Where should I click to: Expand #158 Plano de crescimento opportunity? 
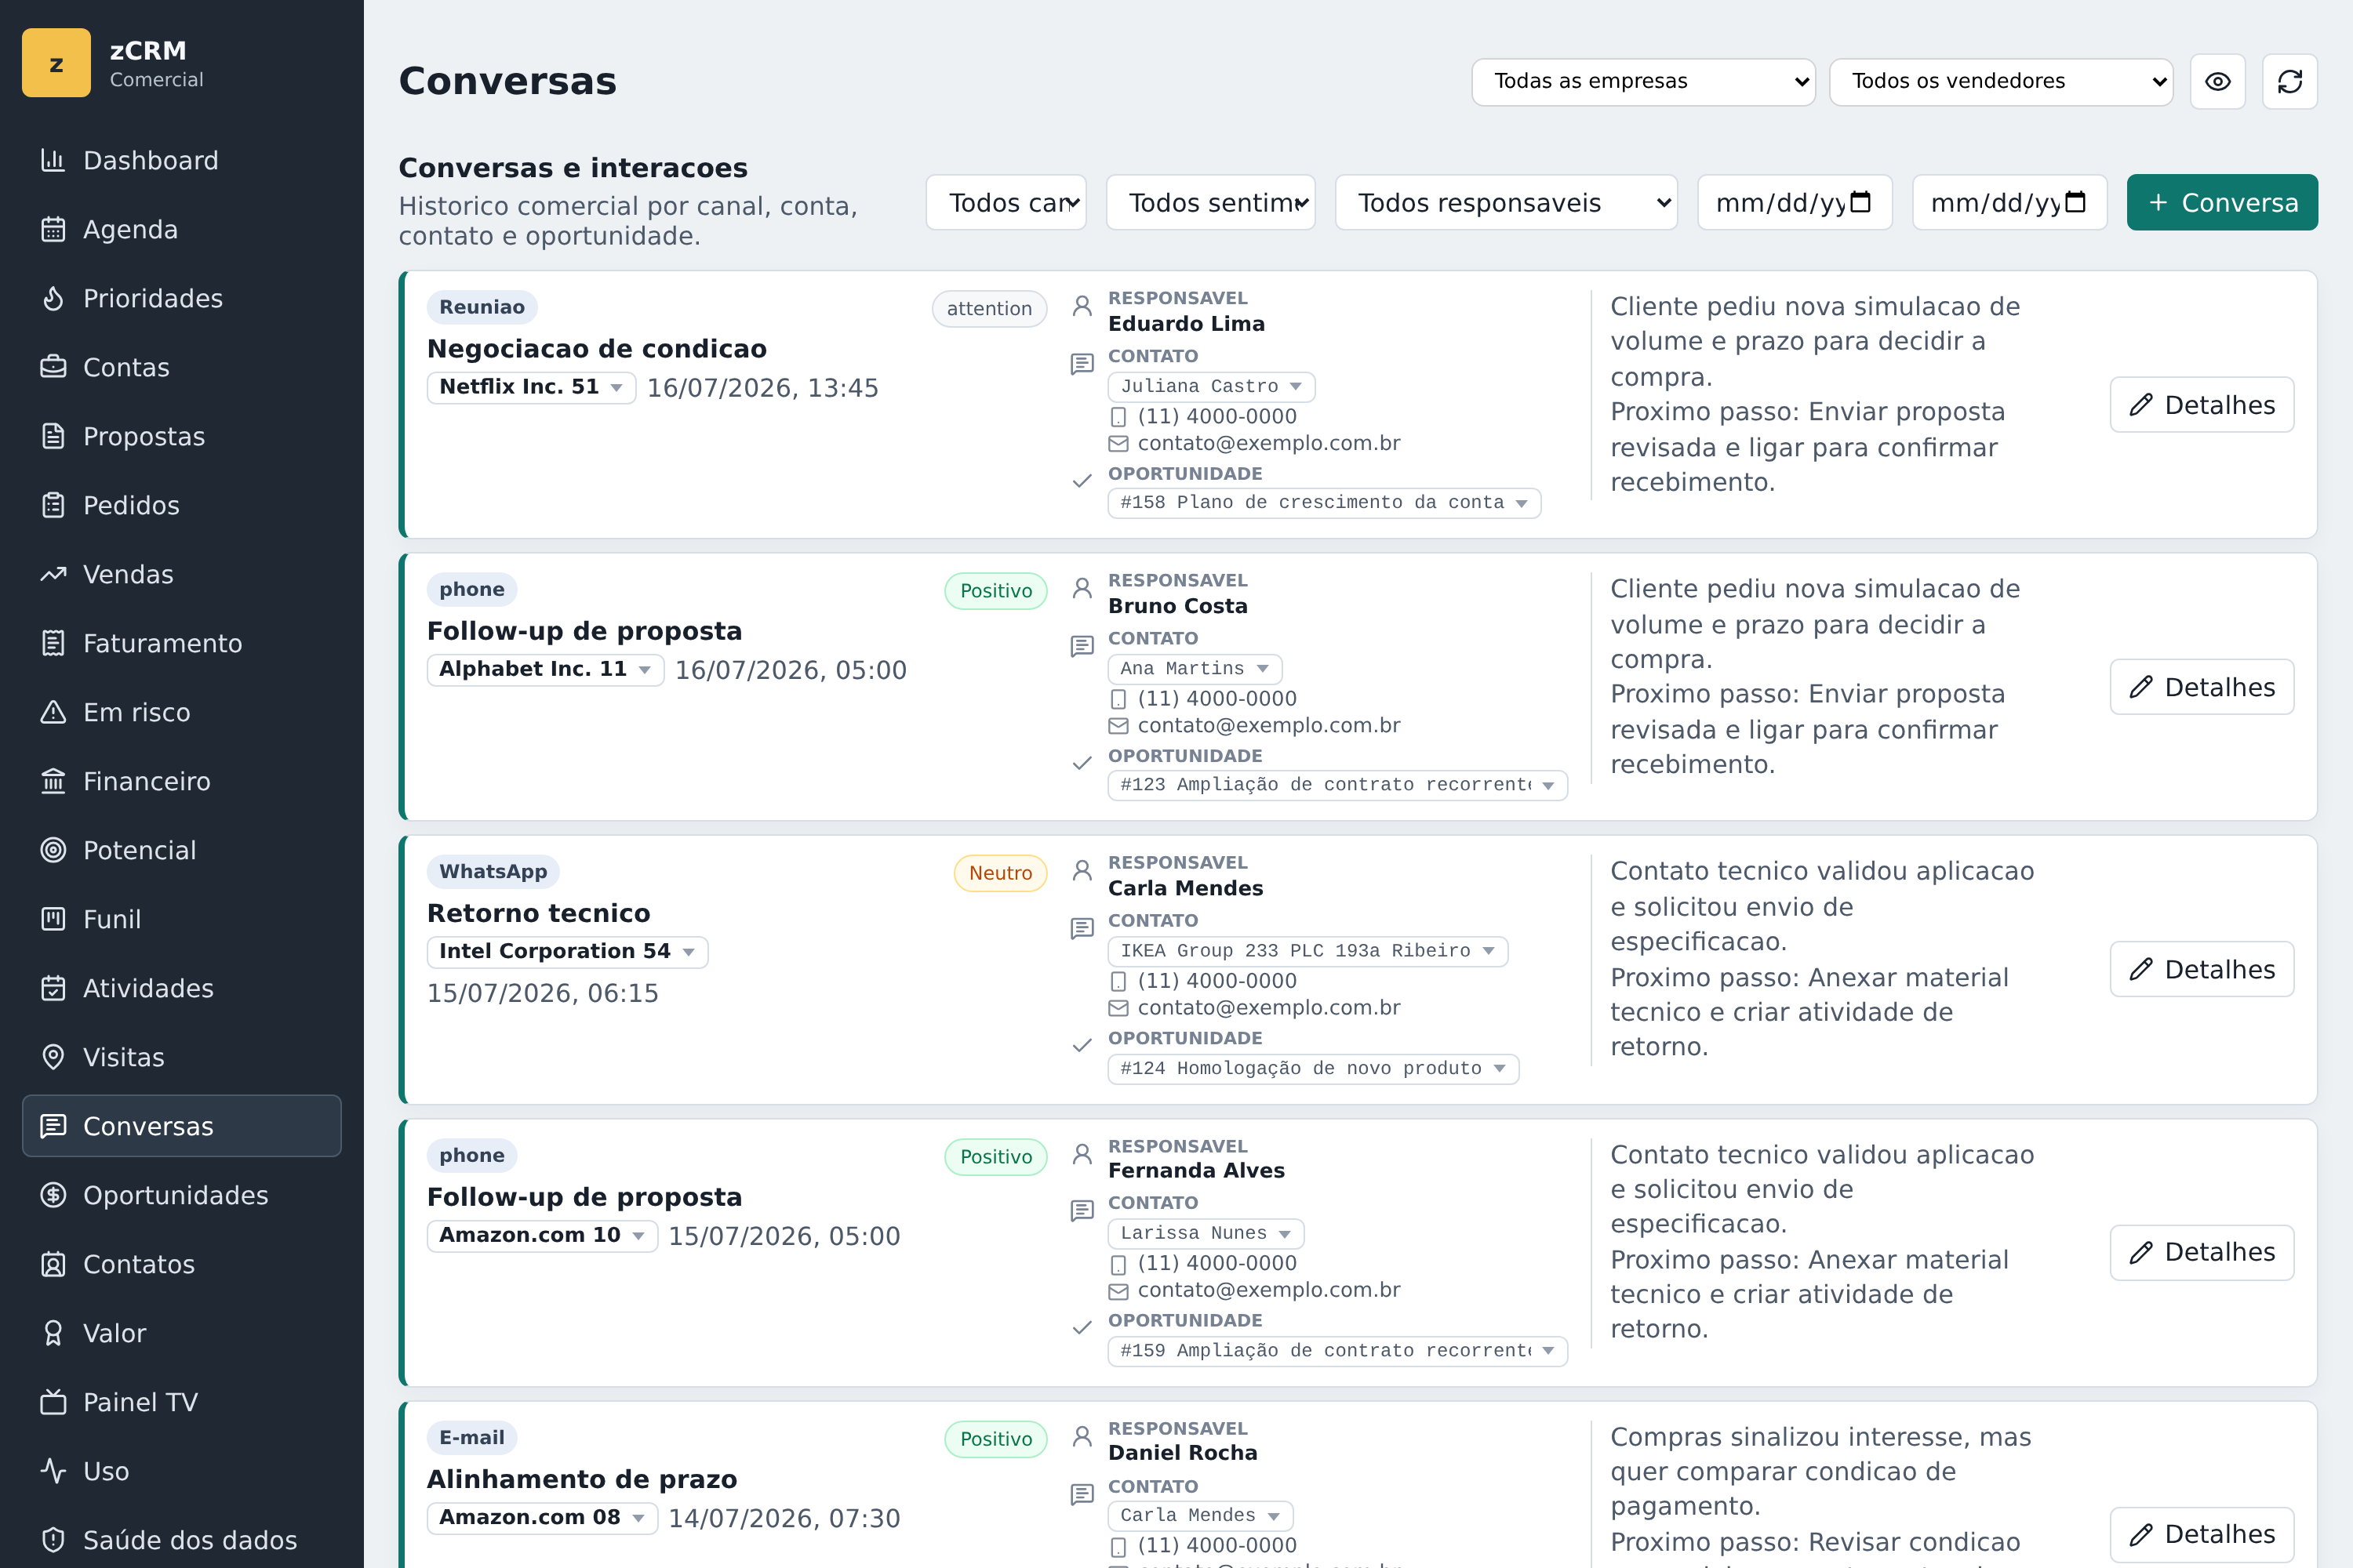click(1325, 502)
